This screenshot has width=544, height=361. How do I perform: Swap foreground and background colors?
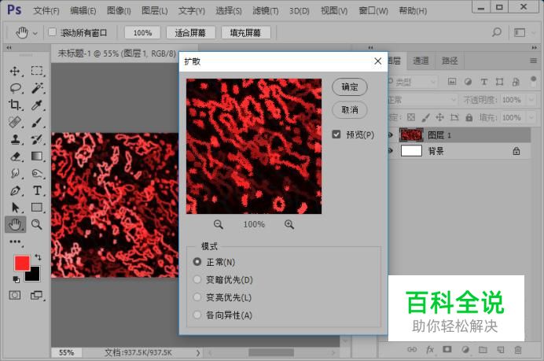click(38, 257)
